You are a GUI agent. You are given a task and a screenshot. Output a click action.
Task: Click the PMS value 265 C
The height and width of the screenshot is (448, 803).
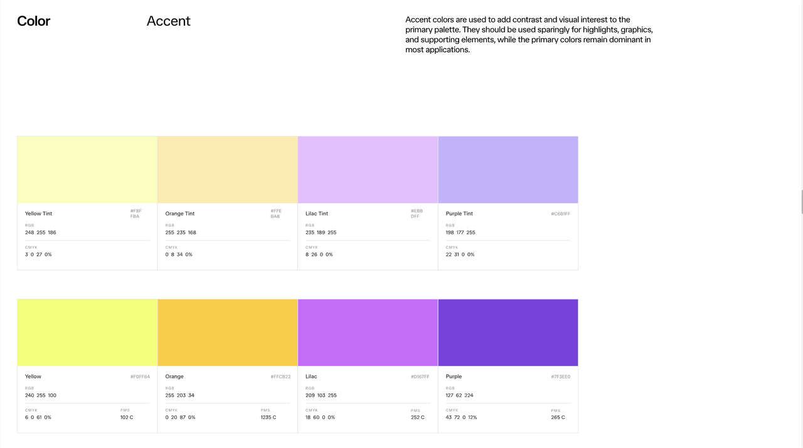(x=558, y=417)
